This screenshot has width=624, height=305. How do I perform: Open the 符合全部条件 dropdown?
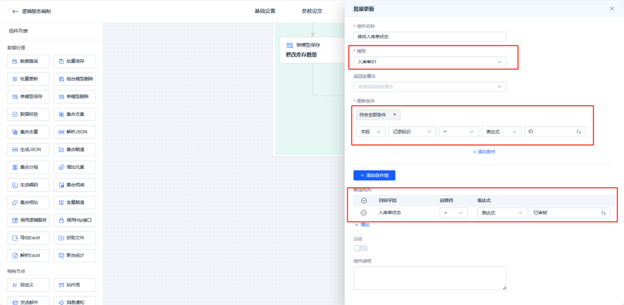pyautogui.click(x=378, y=114)
